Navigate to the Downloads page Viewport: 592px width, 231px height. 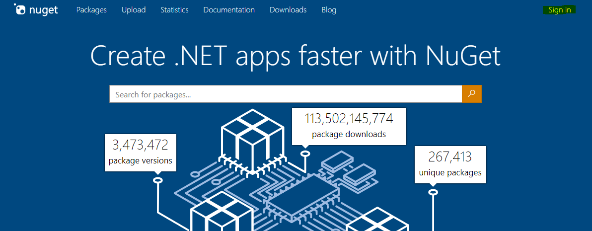point(288,10)
